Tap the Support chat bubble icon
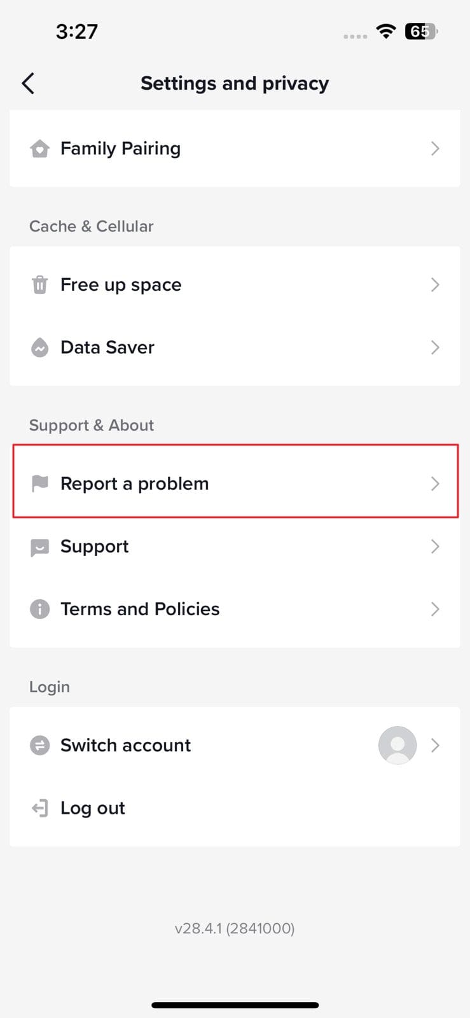Image resolution: width=470 pixels, height=1018 pixels. 39,547
